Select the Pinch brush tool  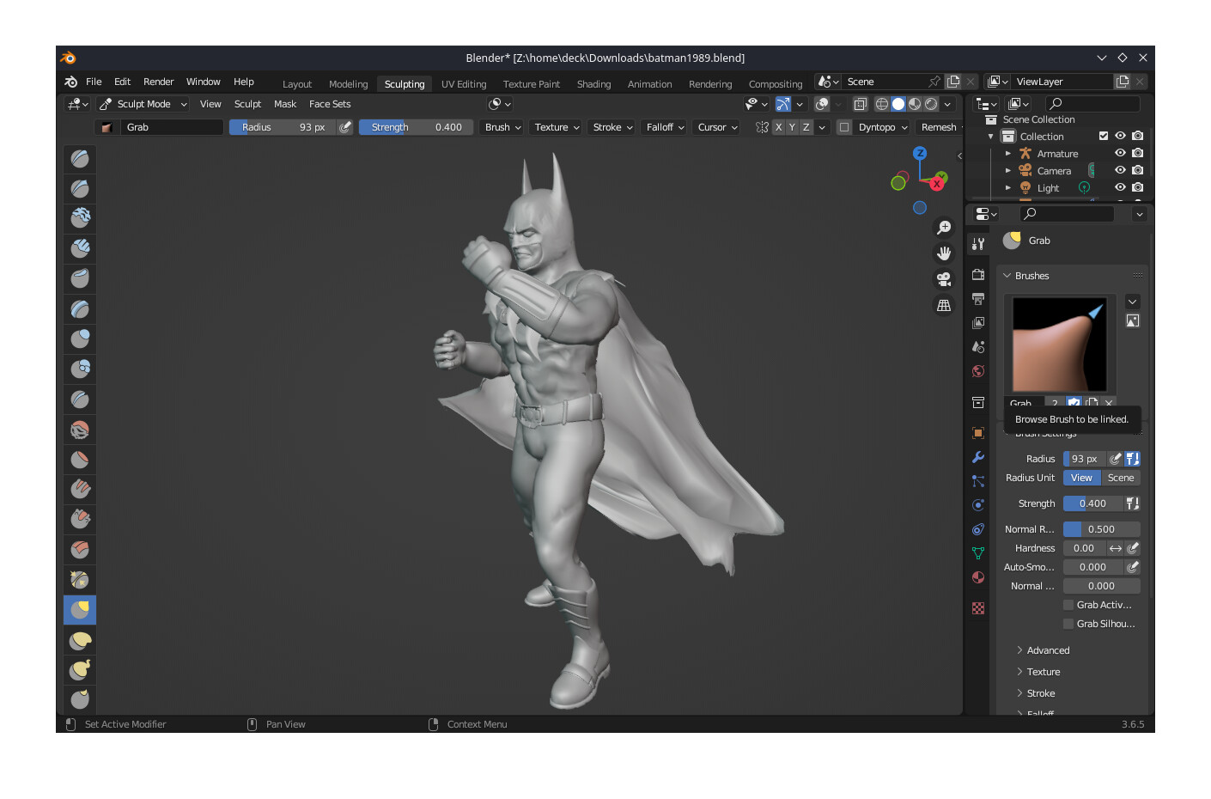(x=80, y=579)
